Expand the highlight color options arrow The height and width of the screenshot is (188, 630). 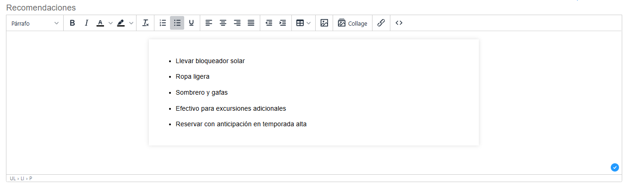click(x=131, y=23)
